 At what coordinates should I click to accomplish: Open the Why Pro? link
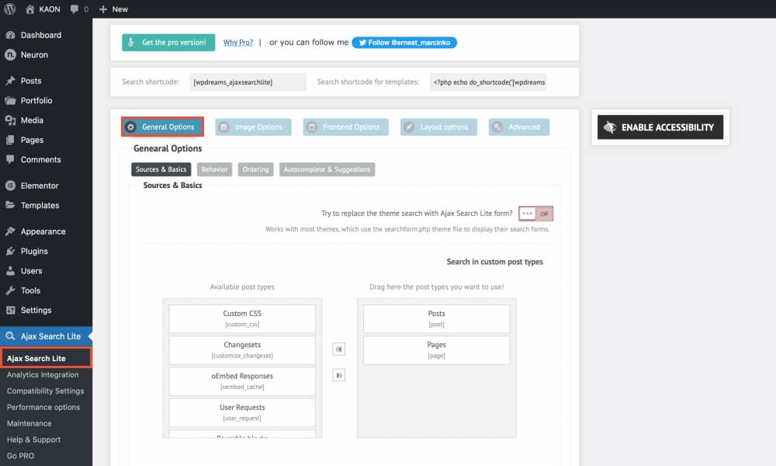tap(237, 42)
